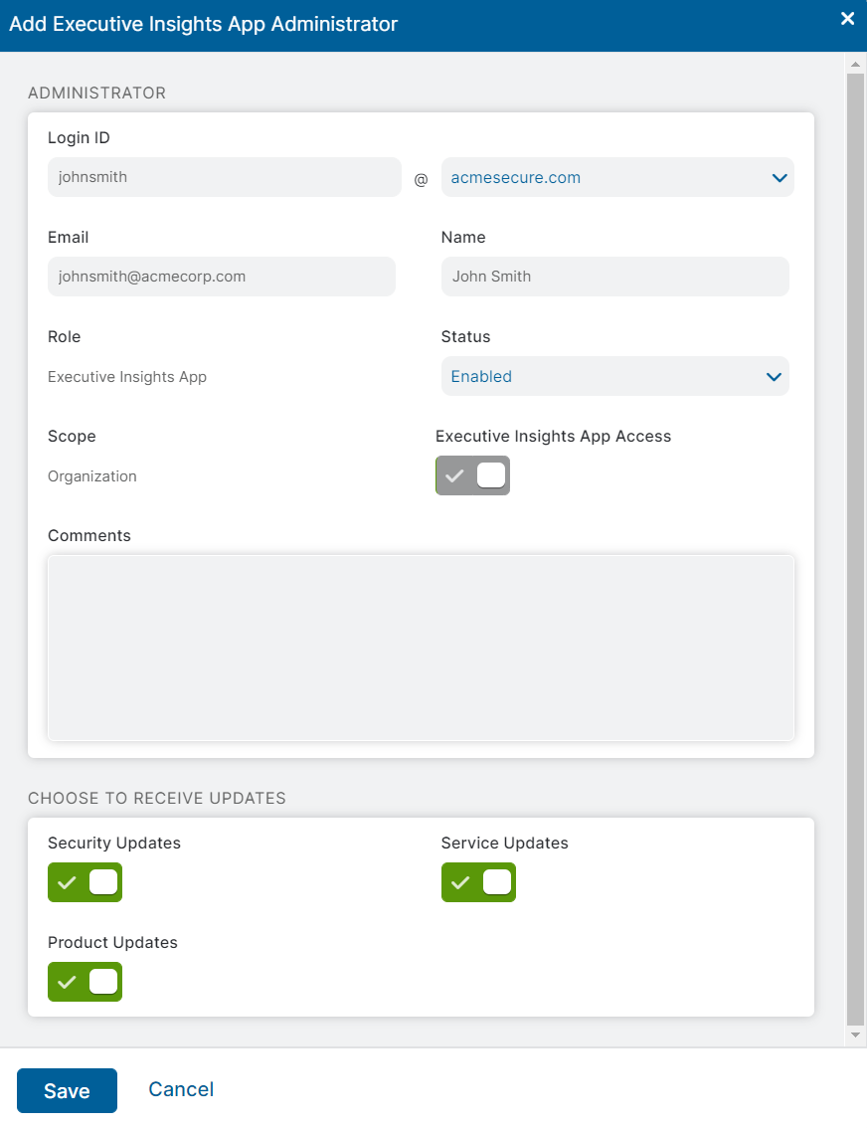Select the johnsmith Login ID field
Viewport: 867px width, 1128px height.
coord(224,177)
